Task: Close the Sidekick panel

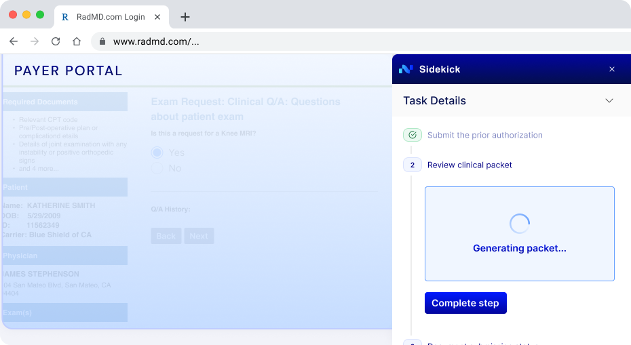Action: 612,69
